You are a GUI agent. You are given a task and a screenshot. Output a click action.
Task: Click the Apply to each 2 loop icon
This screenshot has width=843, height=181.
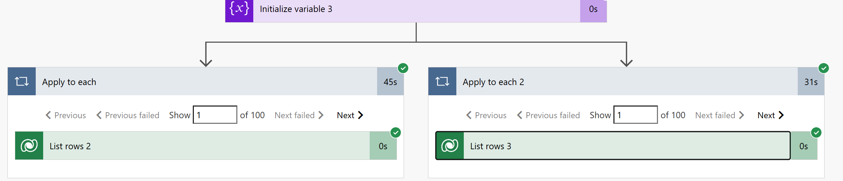442,82
